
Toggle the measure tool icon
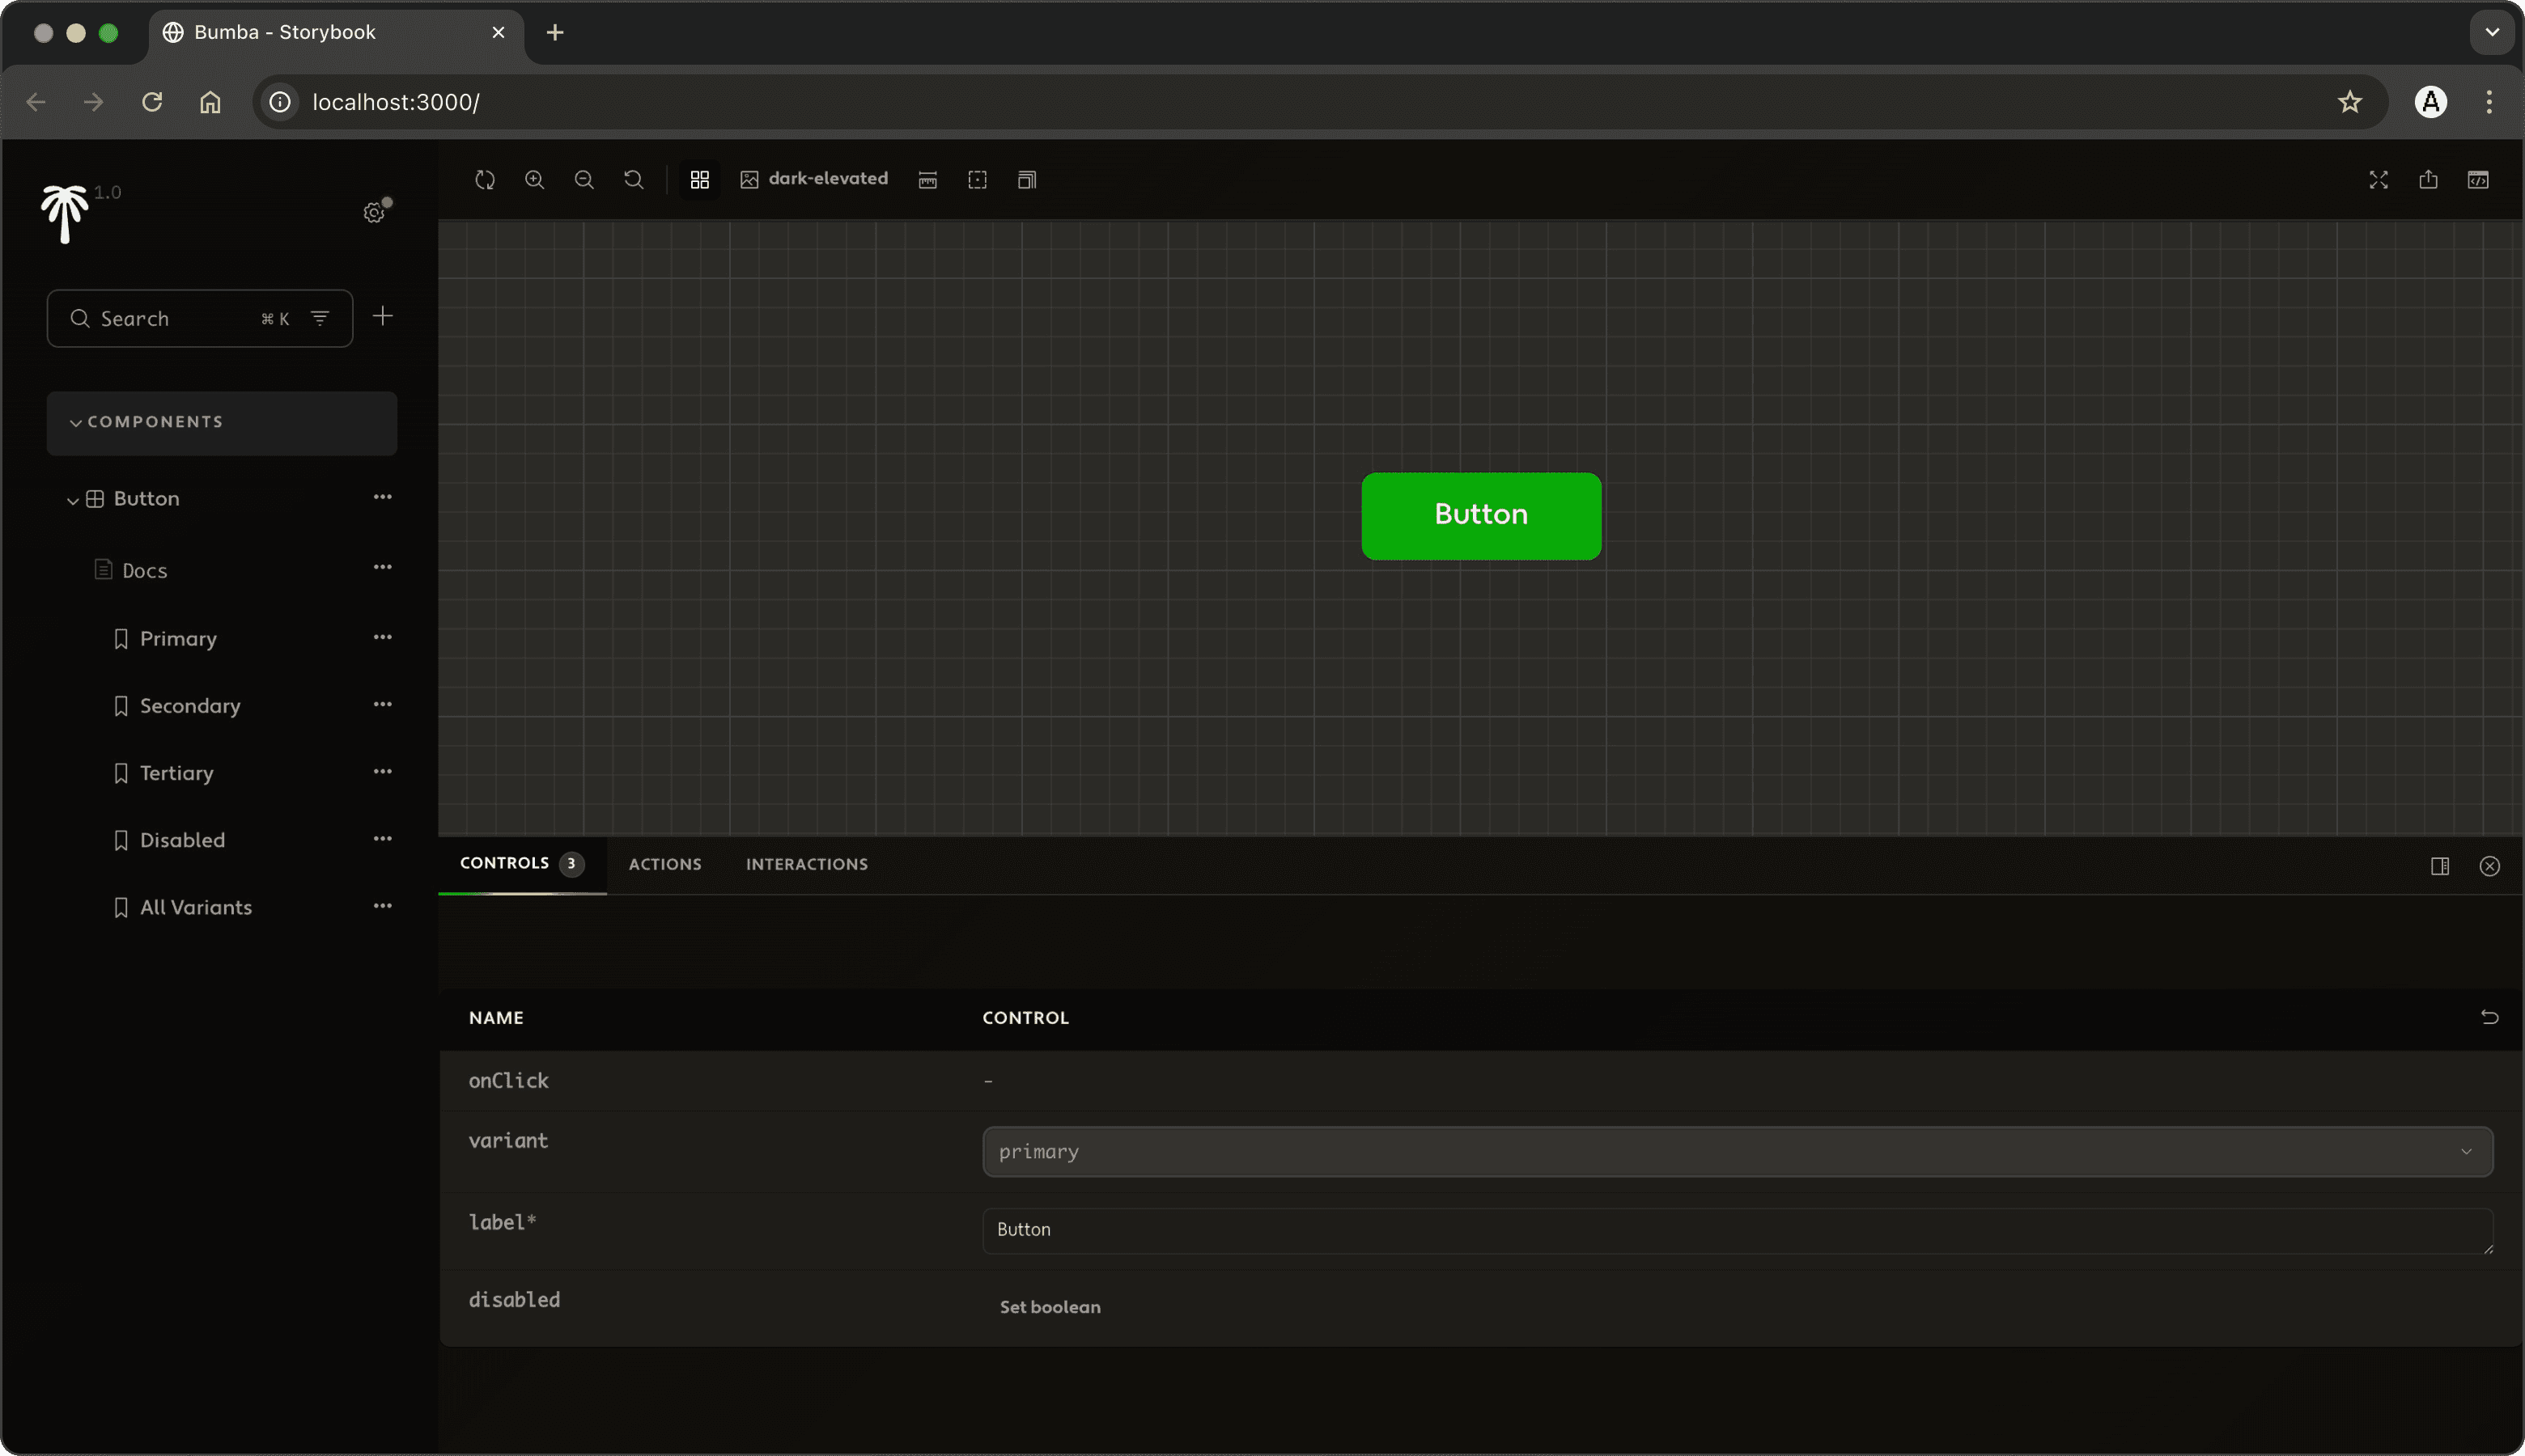(927, 180)
